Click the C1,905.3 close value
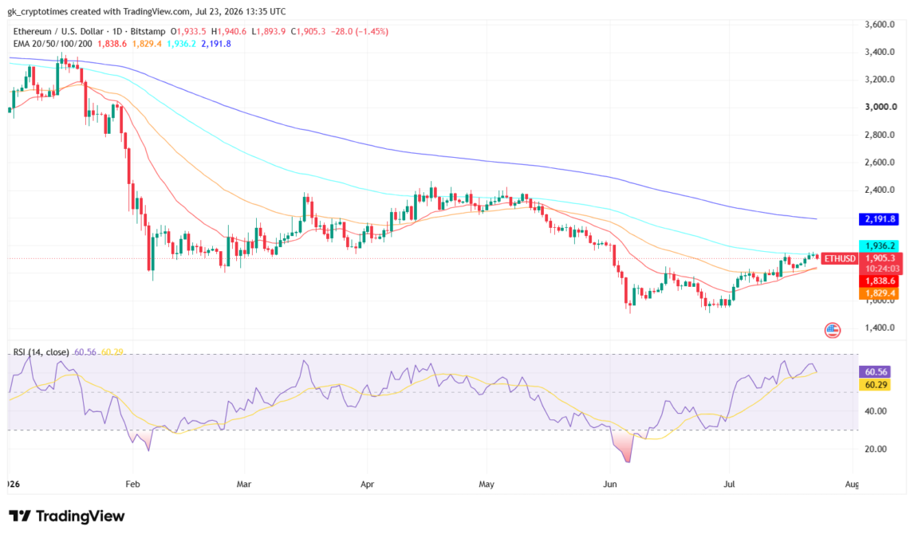The height and width of the screenshot is (538, 914). tap(309, 31)
